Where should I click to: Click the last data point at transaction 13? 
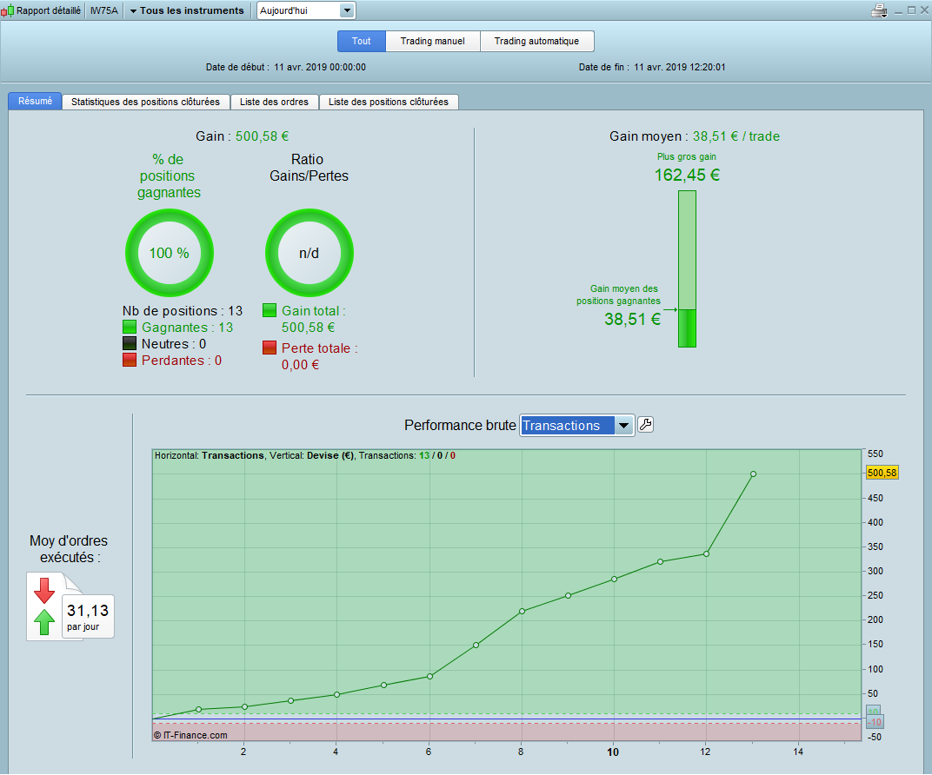coord(753,474)
